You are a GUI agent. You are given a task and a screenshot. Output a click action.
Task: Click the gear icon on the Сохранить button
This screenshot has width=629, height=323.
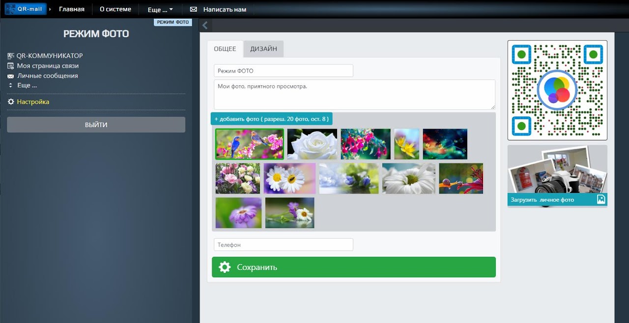225,267
